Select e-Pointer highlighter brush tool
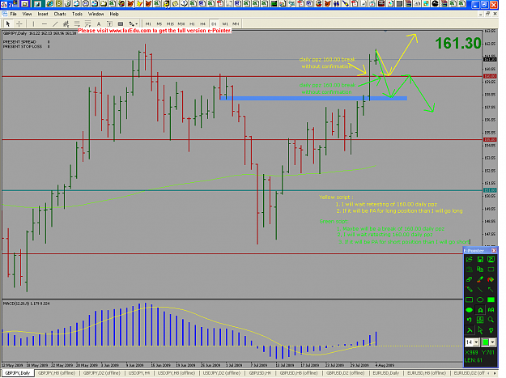The width and height of the screenshot is (506, 378). click(480, 279)
